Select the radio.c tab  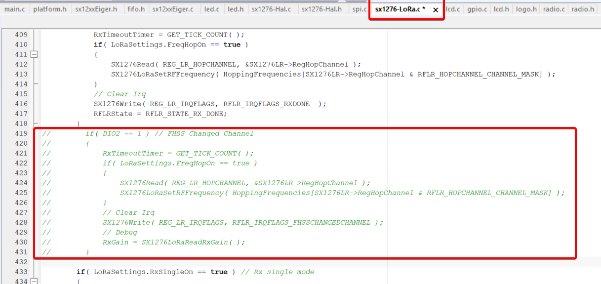tap(554, 9)
